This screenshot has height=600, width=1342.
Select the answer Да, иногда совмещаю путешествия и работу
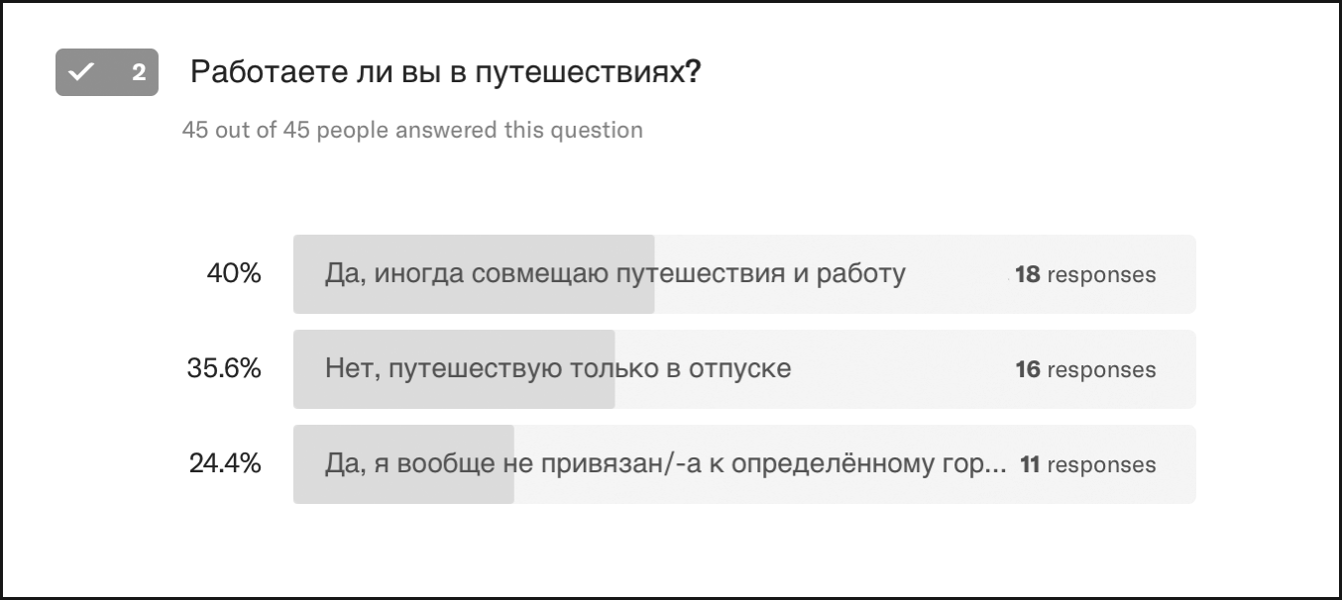point(615,274)
